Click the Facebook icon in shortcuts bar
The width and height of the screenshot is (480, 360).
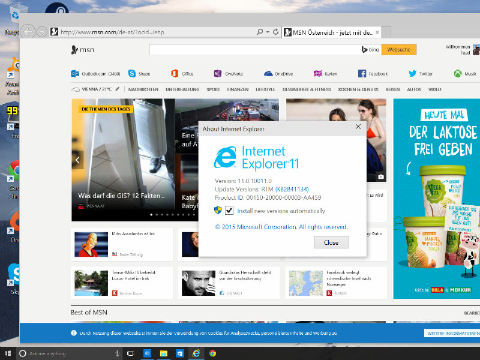(x=362, y=74)
